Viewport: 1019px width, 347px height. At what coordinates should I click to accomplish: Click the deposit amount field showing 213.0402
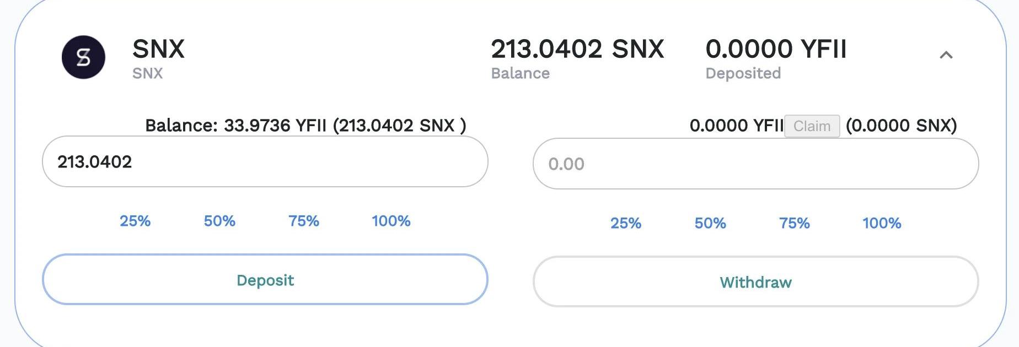pyautogui.click(x=265, y=162)
